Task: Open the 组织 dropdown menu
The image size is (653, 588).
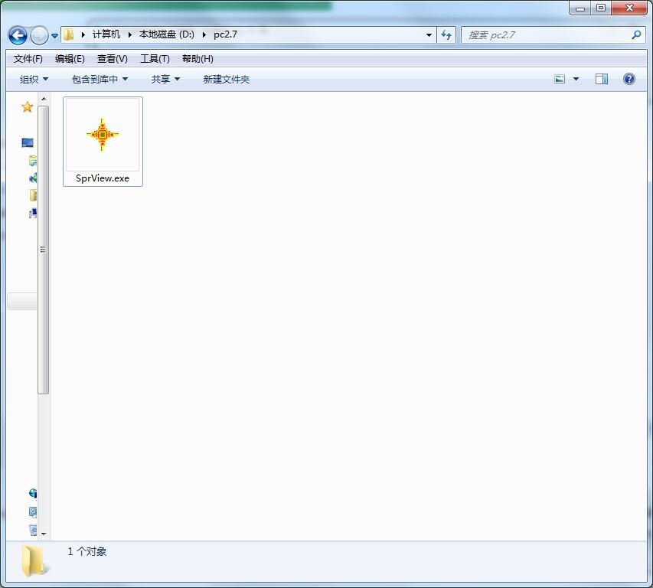Action: coord(34,79)
